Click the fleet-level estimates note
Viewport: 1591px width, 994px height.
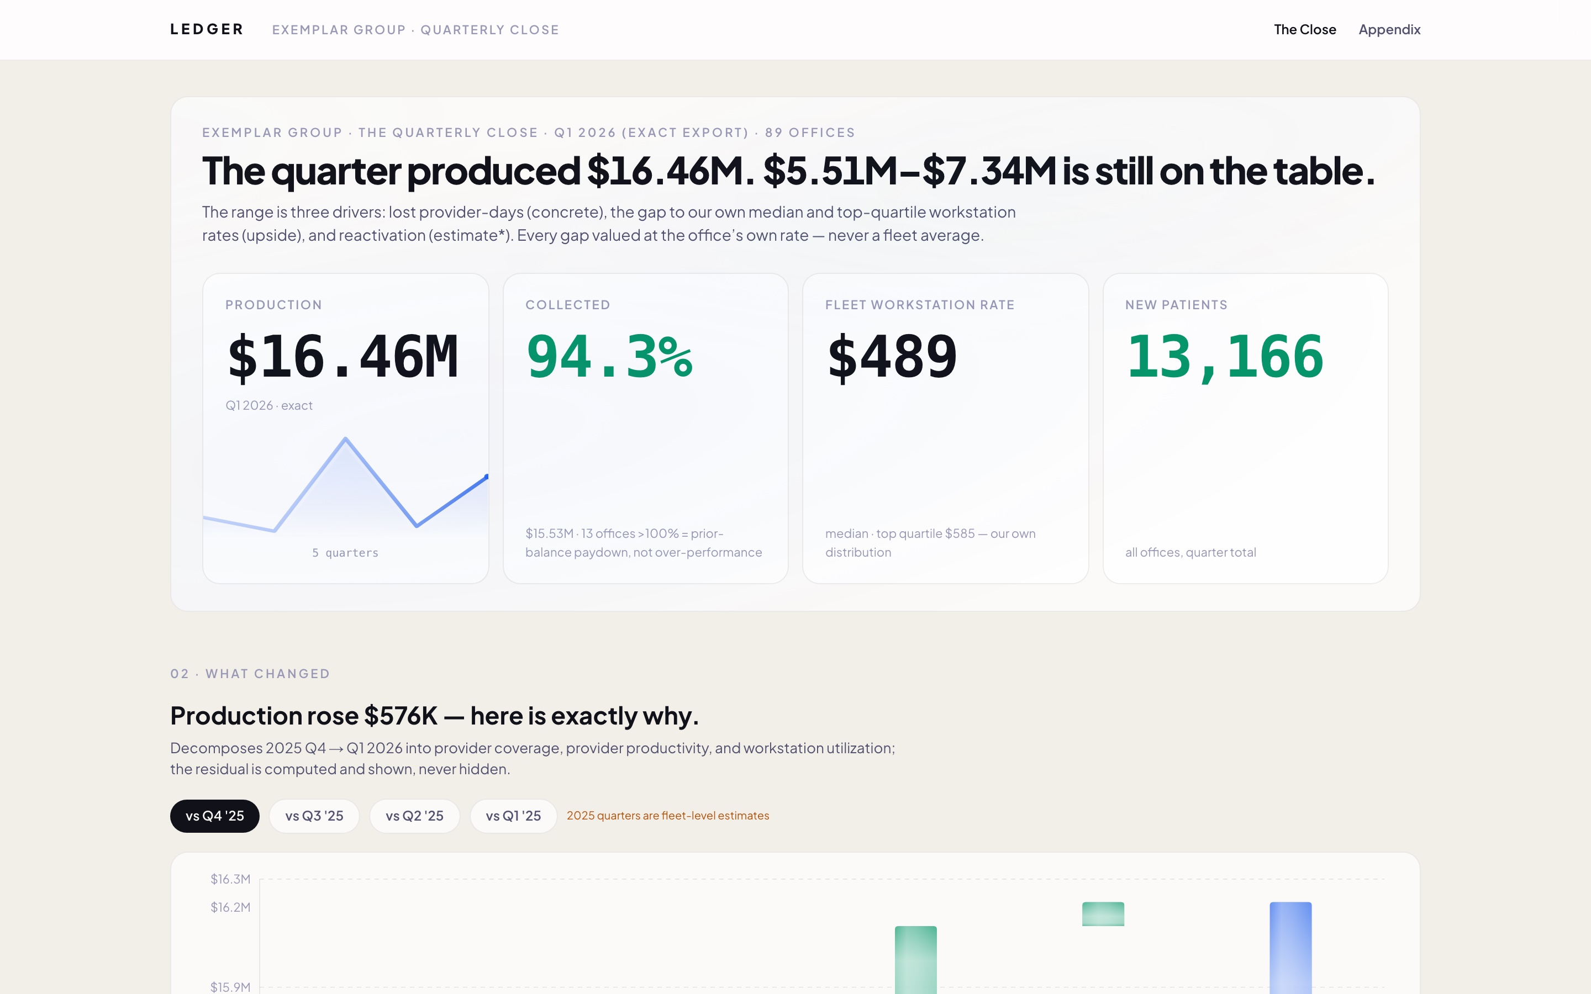668,816
